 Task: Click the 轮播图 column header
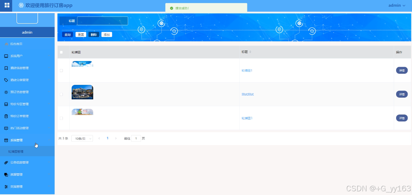pyautogui.click(x=76, y=52)
